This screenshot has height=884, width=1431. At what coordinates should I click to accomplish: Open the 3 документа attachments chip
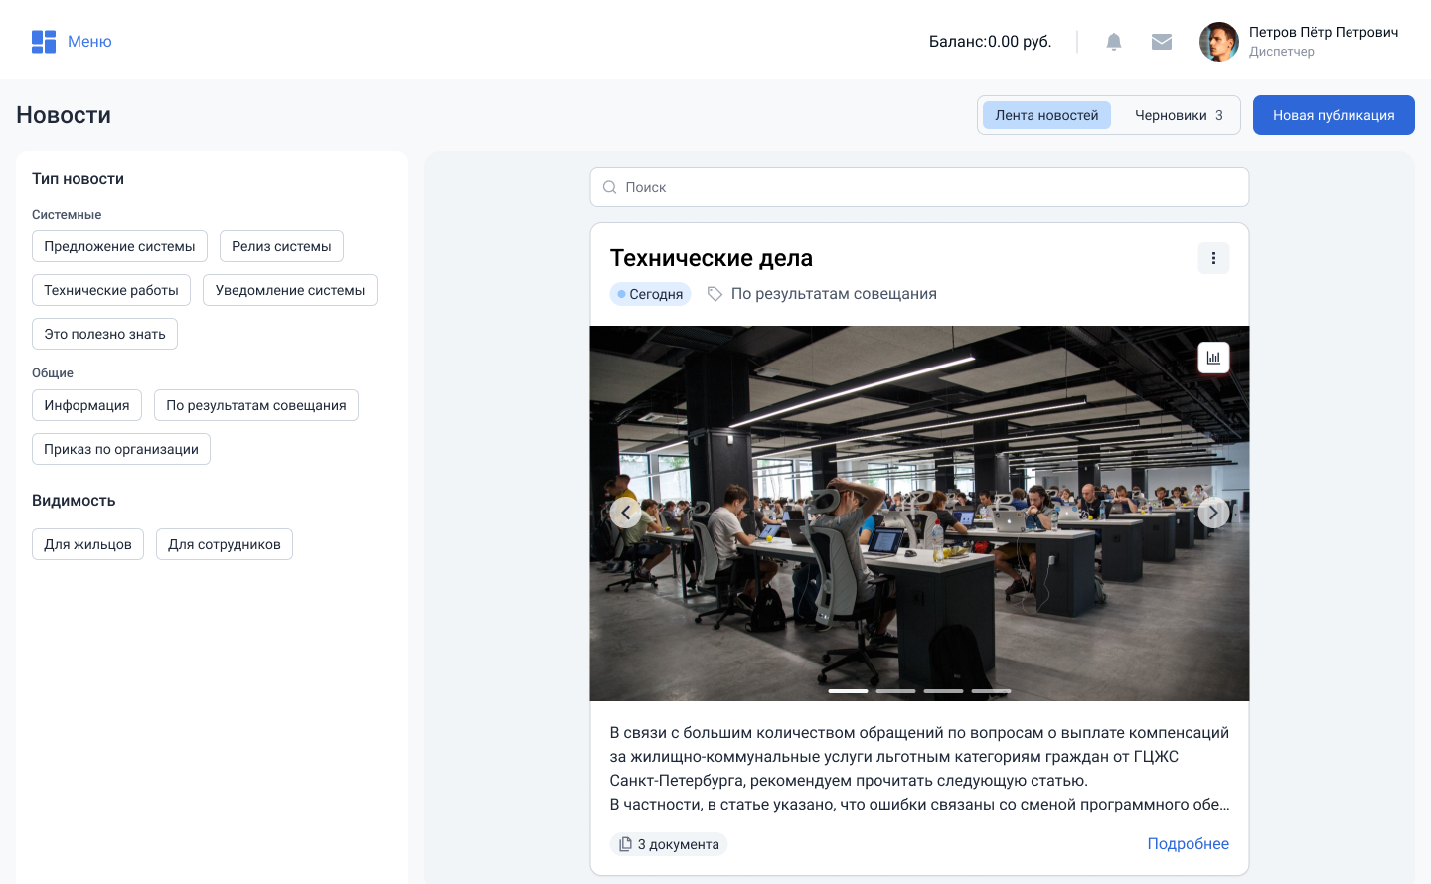669,844
